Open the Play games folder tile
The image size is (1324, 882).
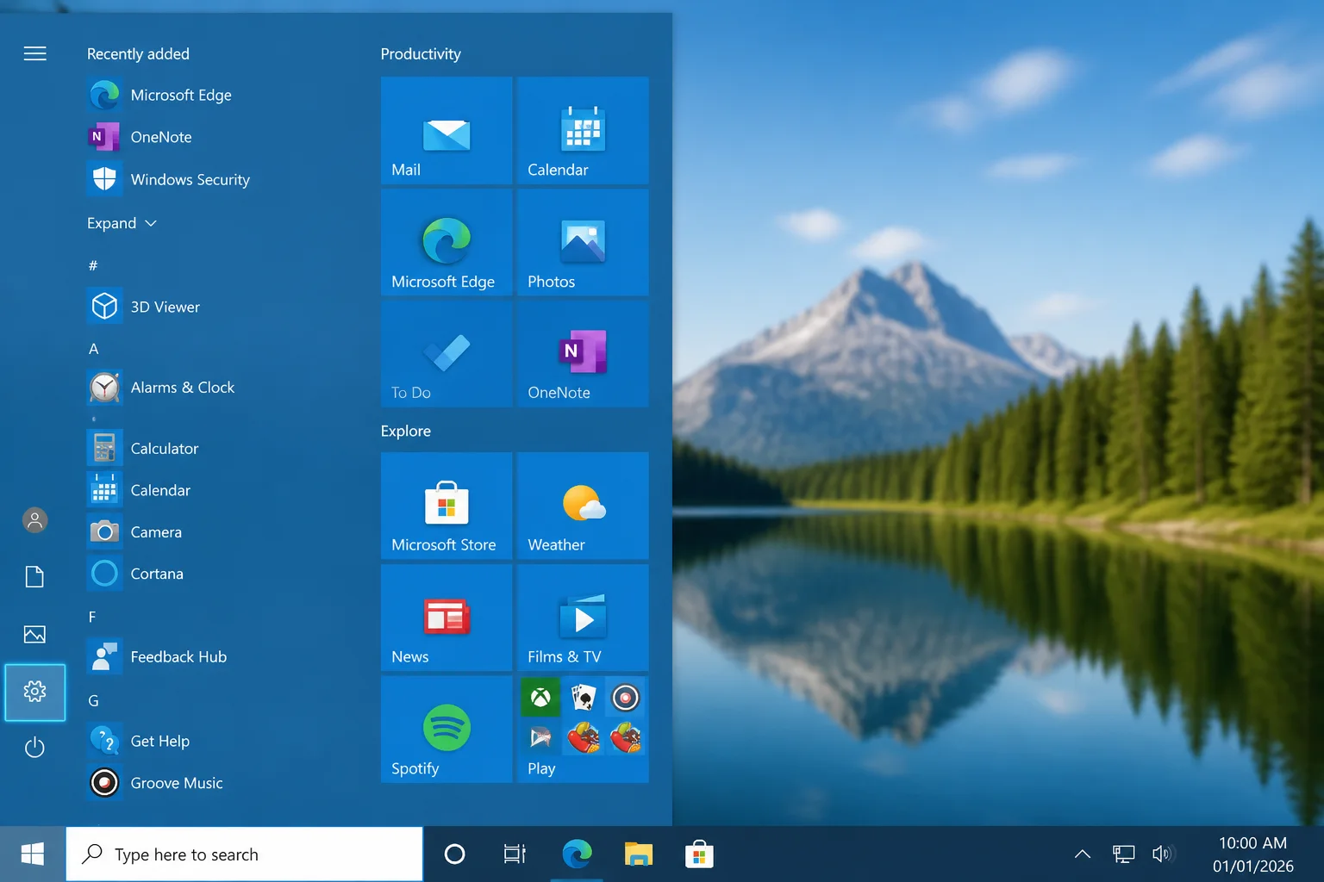point(583,729)
